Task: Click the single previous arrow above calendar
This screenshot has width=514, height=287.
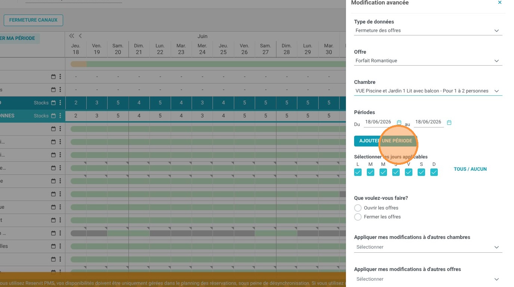Action: pyautogui.click(x=80, y=36)
